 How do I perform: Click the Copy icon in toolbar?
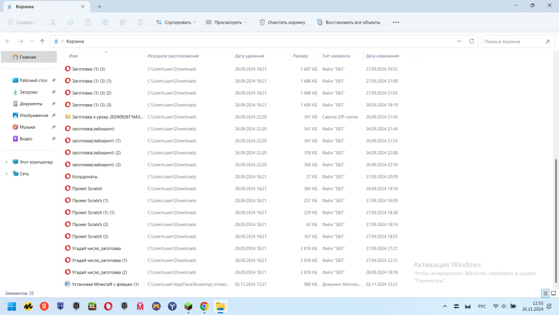coord(70,22)
